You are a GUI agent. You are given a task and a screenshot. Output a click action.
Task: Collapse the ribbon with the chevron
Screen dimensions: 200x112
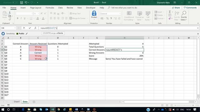198,23
